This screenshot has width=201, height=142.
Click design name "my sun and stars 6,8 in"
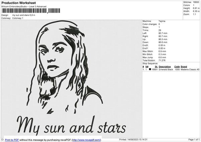tap(23, 15)
